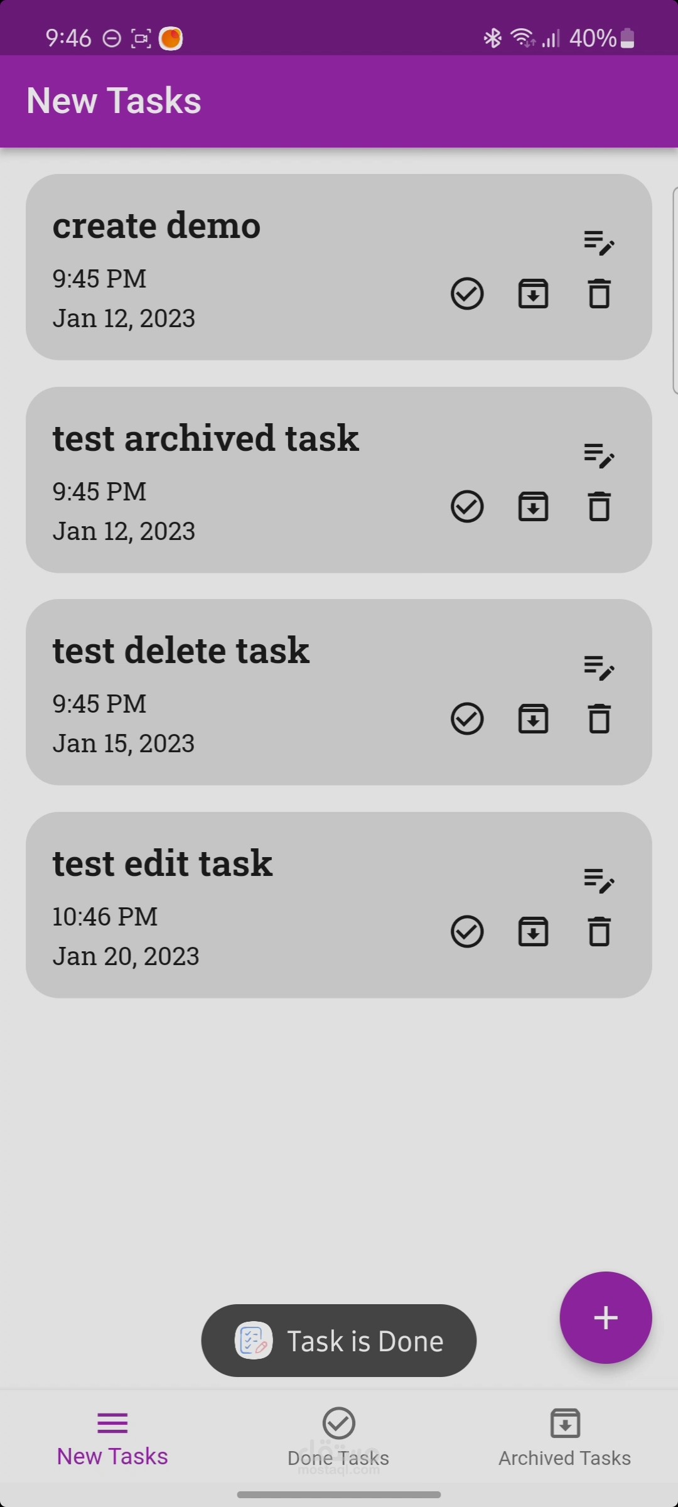This screenshot has height=1507, width=678.
Task: Edit the 'test delete task' entry
Action: click(x=598, y=667)
